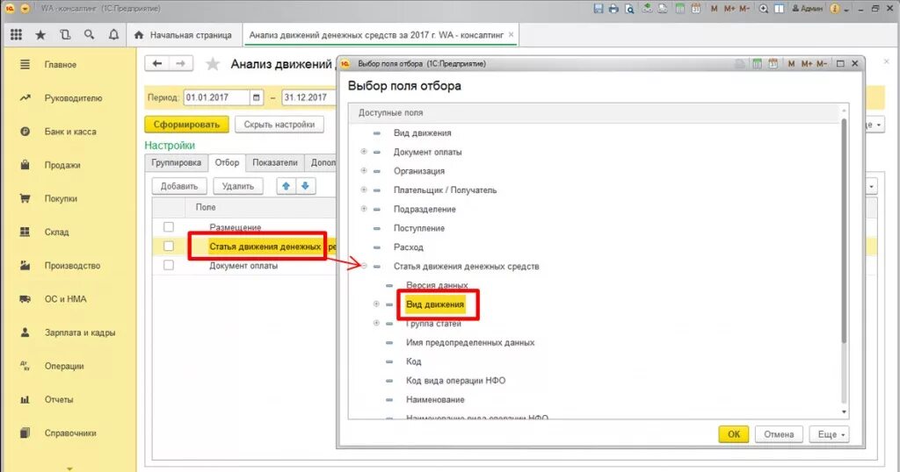Click the zoom scale magnifier icon
Screen dimensions: 900x472
click(764, 9)
